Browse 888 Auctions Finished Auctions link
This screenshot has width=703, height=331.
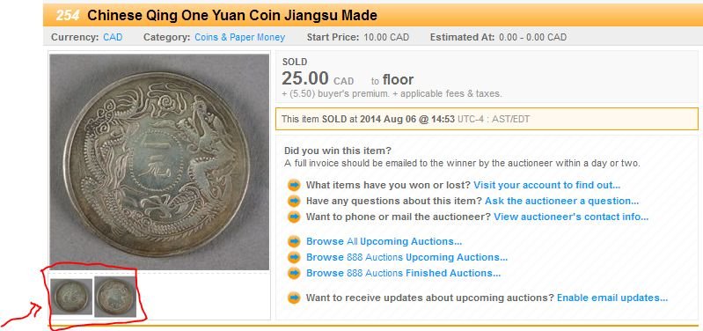click(403, 273)
